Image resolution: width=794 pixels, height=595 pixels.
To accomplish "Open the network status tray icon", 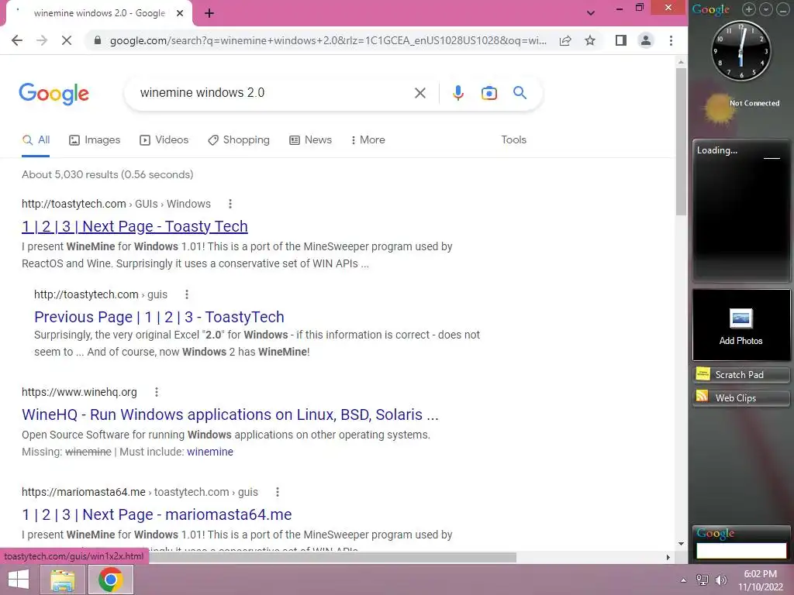I will pyautogui.click(x=703, y=580).
